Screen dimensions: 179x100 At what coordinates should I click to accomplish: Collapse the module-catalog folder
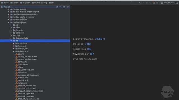click(9, 22)
